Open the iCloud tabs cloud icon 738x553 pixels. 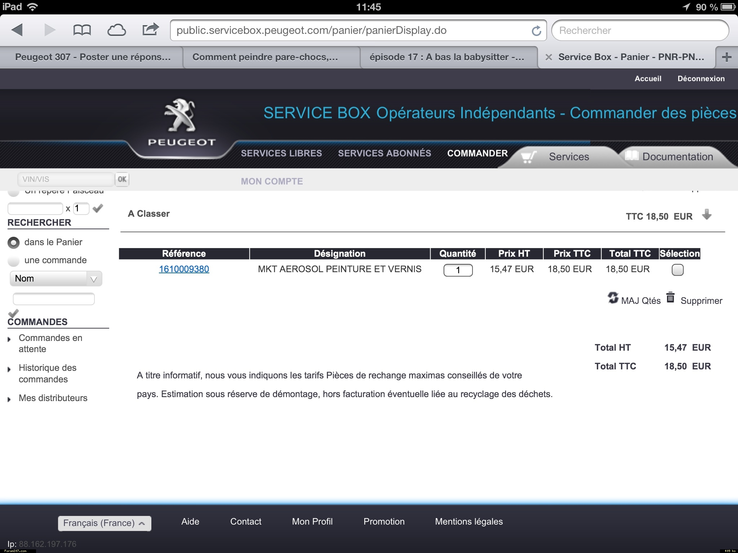(x=116, y=30)
